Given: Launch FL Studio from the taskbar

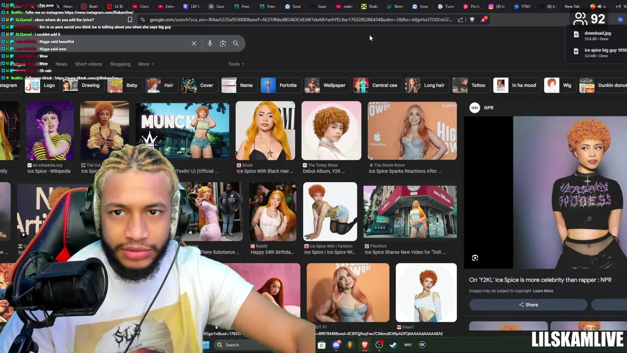Looking at the screenshot, I should [350, 345].
